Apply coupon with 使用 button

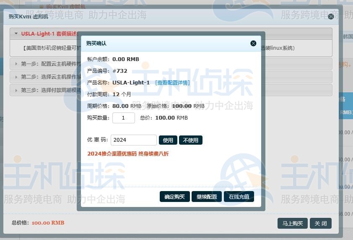point(168,140)
